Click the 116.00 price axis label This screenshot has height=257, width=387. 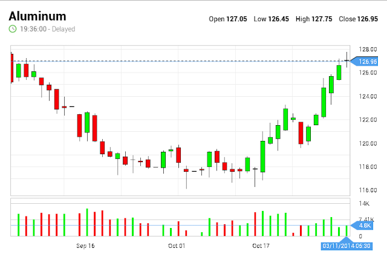(368, 190)
